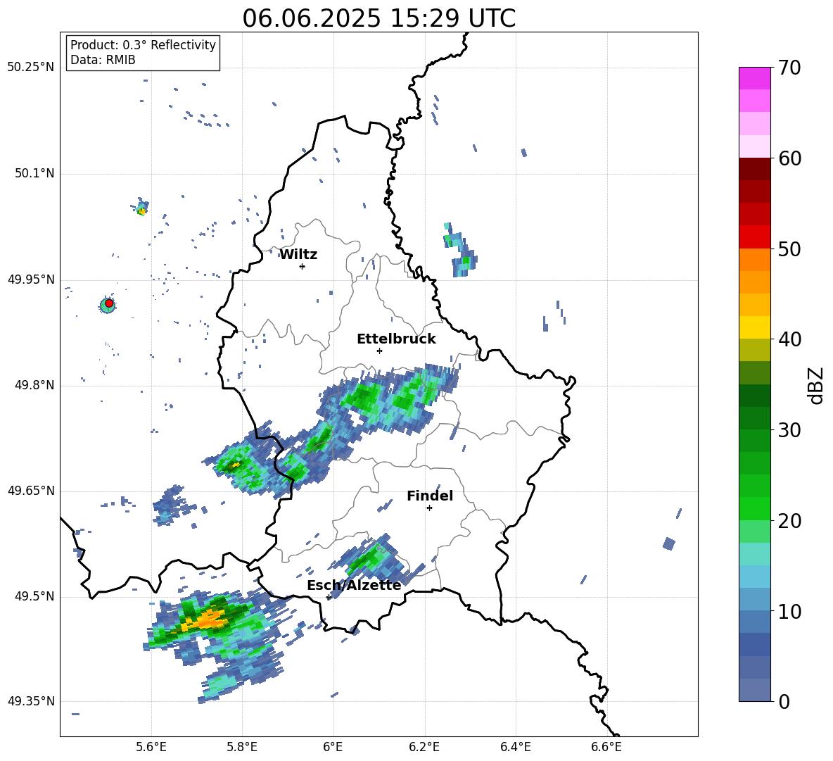Viewport: 833px width, 761px height.
Task: Click the 49.35°N latitude label
Action: (31, 701)
